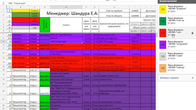Follow the tails/2132 link in row 19

(45, 85)
